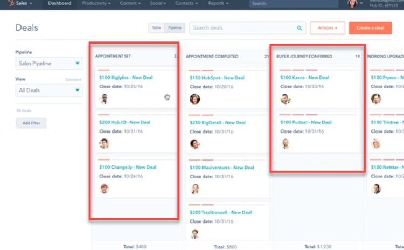Open the Actions dropdown button

pyautogui.click(x=328, y=28)
